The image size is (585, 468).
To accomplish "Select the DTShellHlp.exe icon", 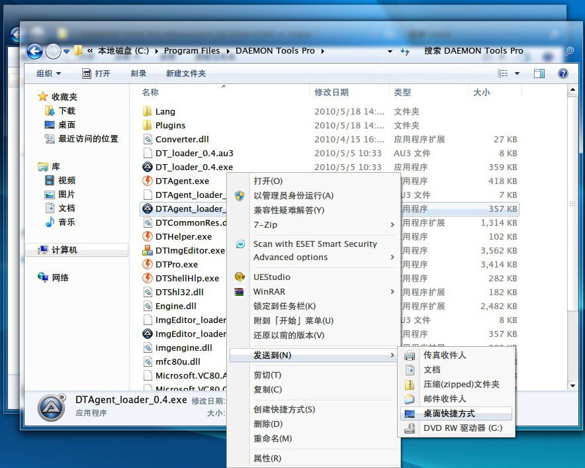I will (148, 278).
